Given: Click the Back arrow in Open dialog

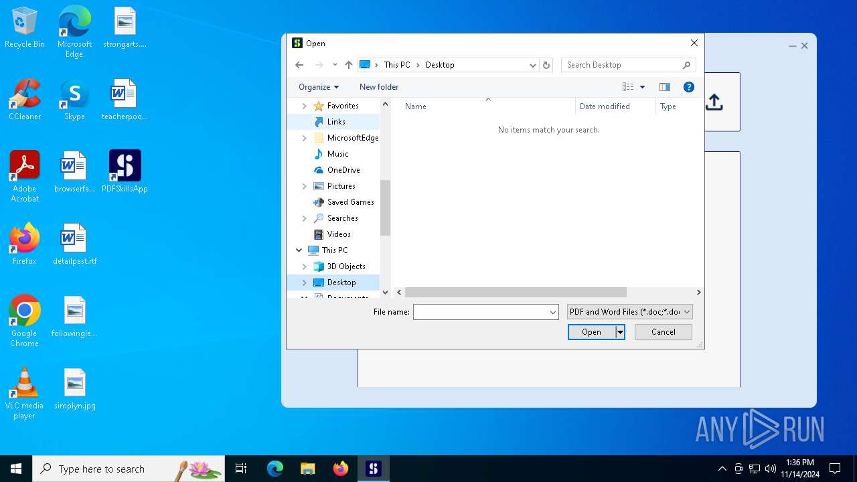Looking at the screenshot, I should click(299, 65).
